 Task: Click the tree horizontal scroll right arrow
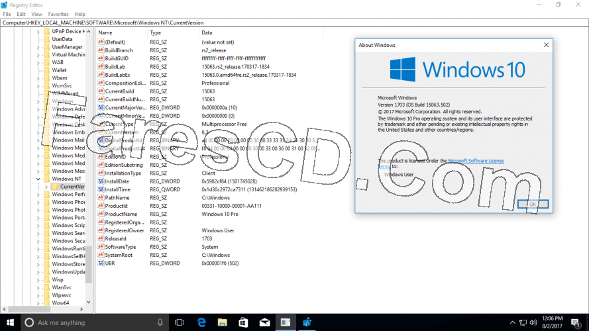tap(81, 309)
